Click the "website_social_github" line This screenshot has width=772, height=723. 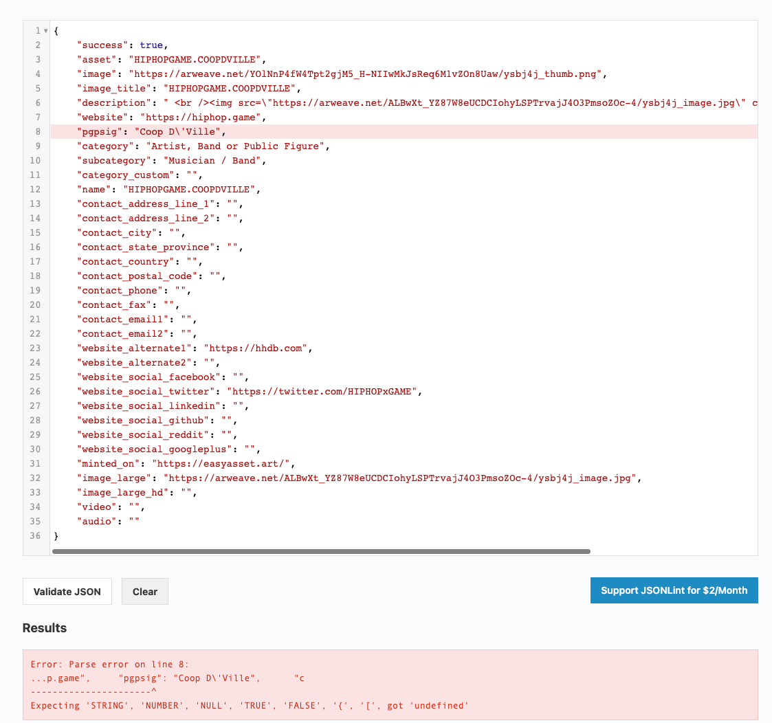(157, 420)
